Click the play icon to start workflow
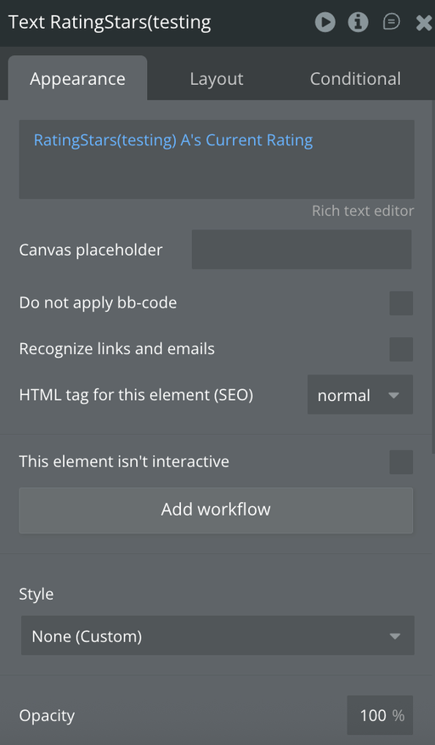 (x=325, y=22)
